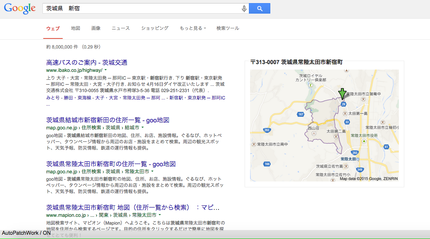Click route 29 shield below the pin

tap(344, 104)
